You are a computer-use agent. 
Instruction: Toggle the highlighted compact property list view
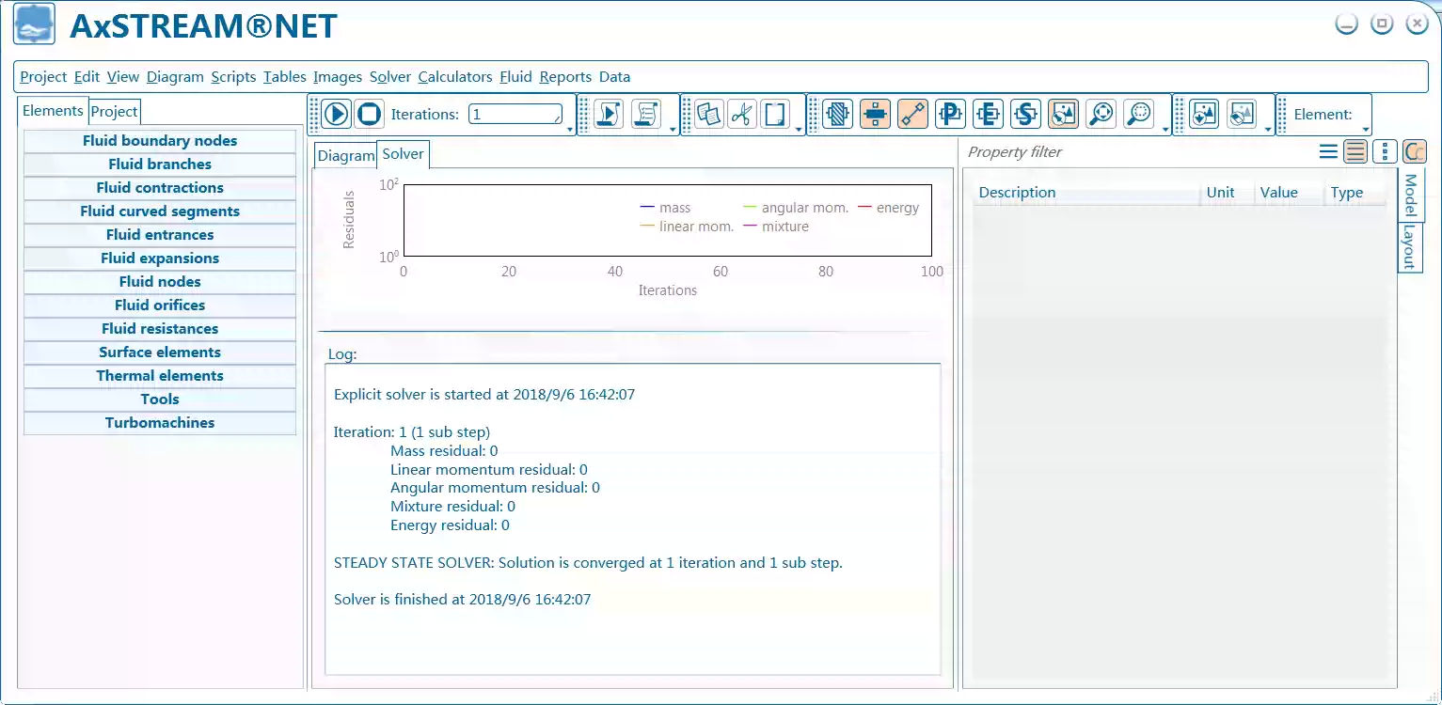tap(1355, 151)
